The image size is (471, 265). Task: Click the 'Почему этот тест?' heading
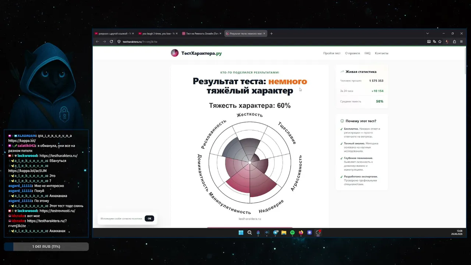point(361,121)
